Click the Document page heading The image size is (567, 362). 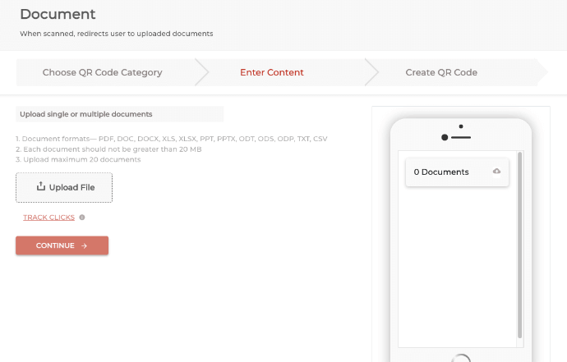58,14
